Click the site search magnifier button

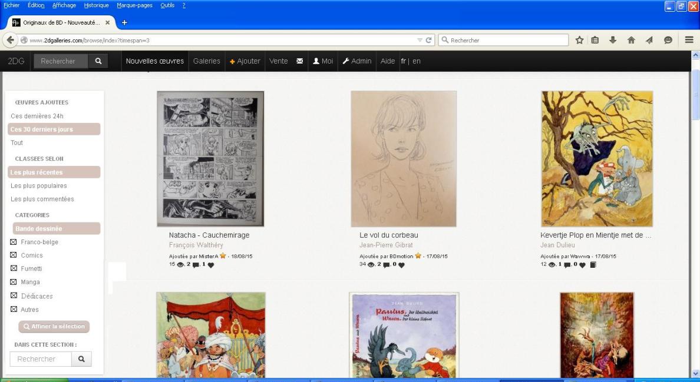98,61
